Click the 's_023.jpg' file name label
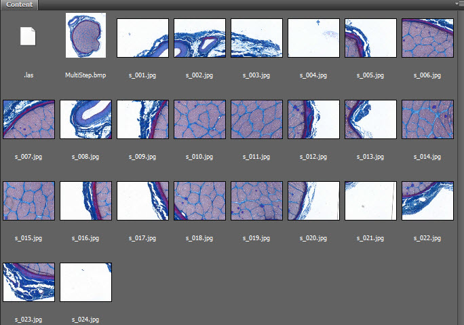The width and height of the screenshot is (464, 325). click(28, 320)
